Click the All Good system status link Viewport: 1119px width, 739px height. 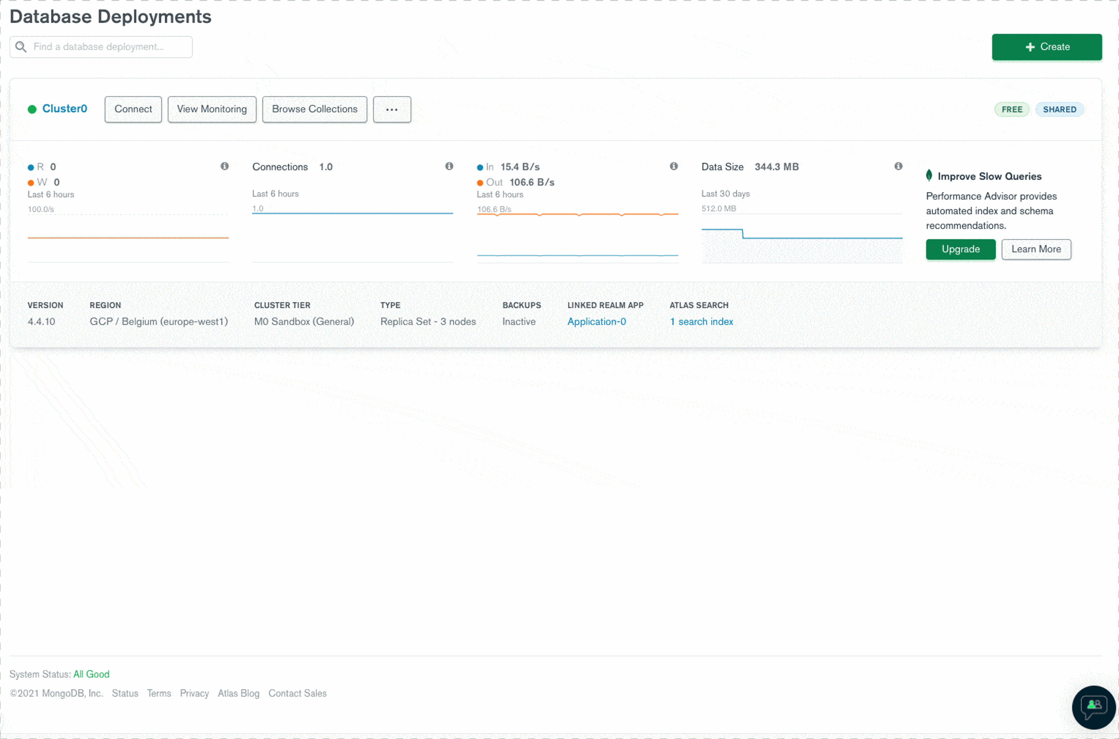point(92,674)
